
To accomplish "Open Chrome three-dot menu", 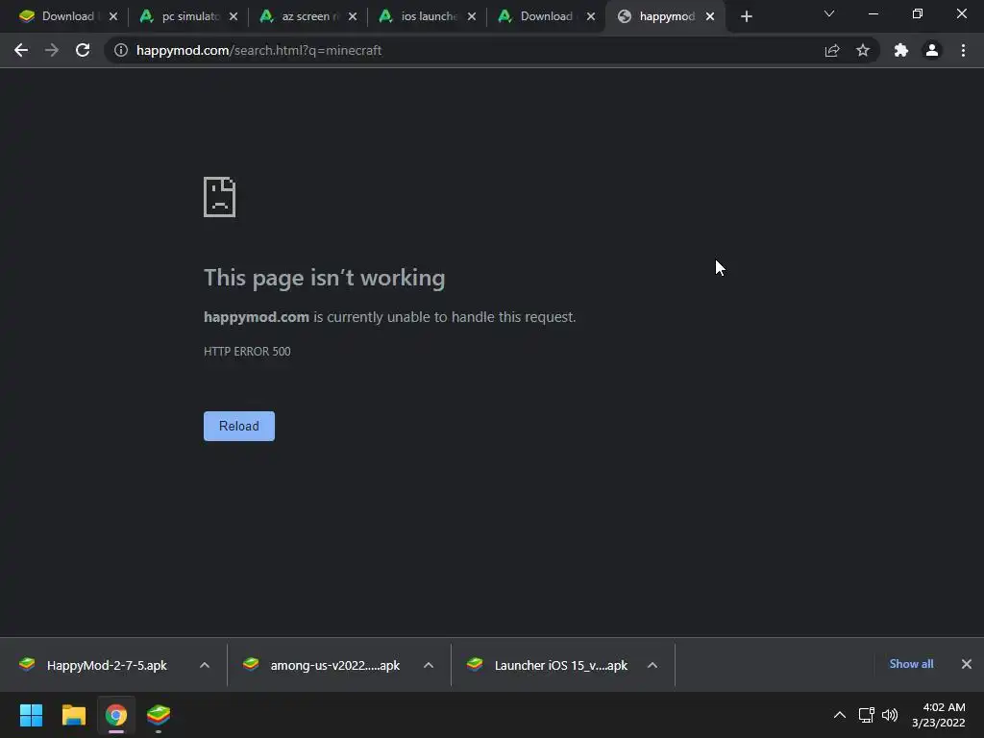I will point(963,50).
